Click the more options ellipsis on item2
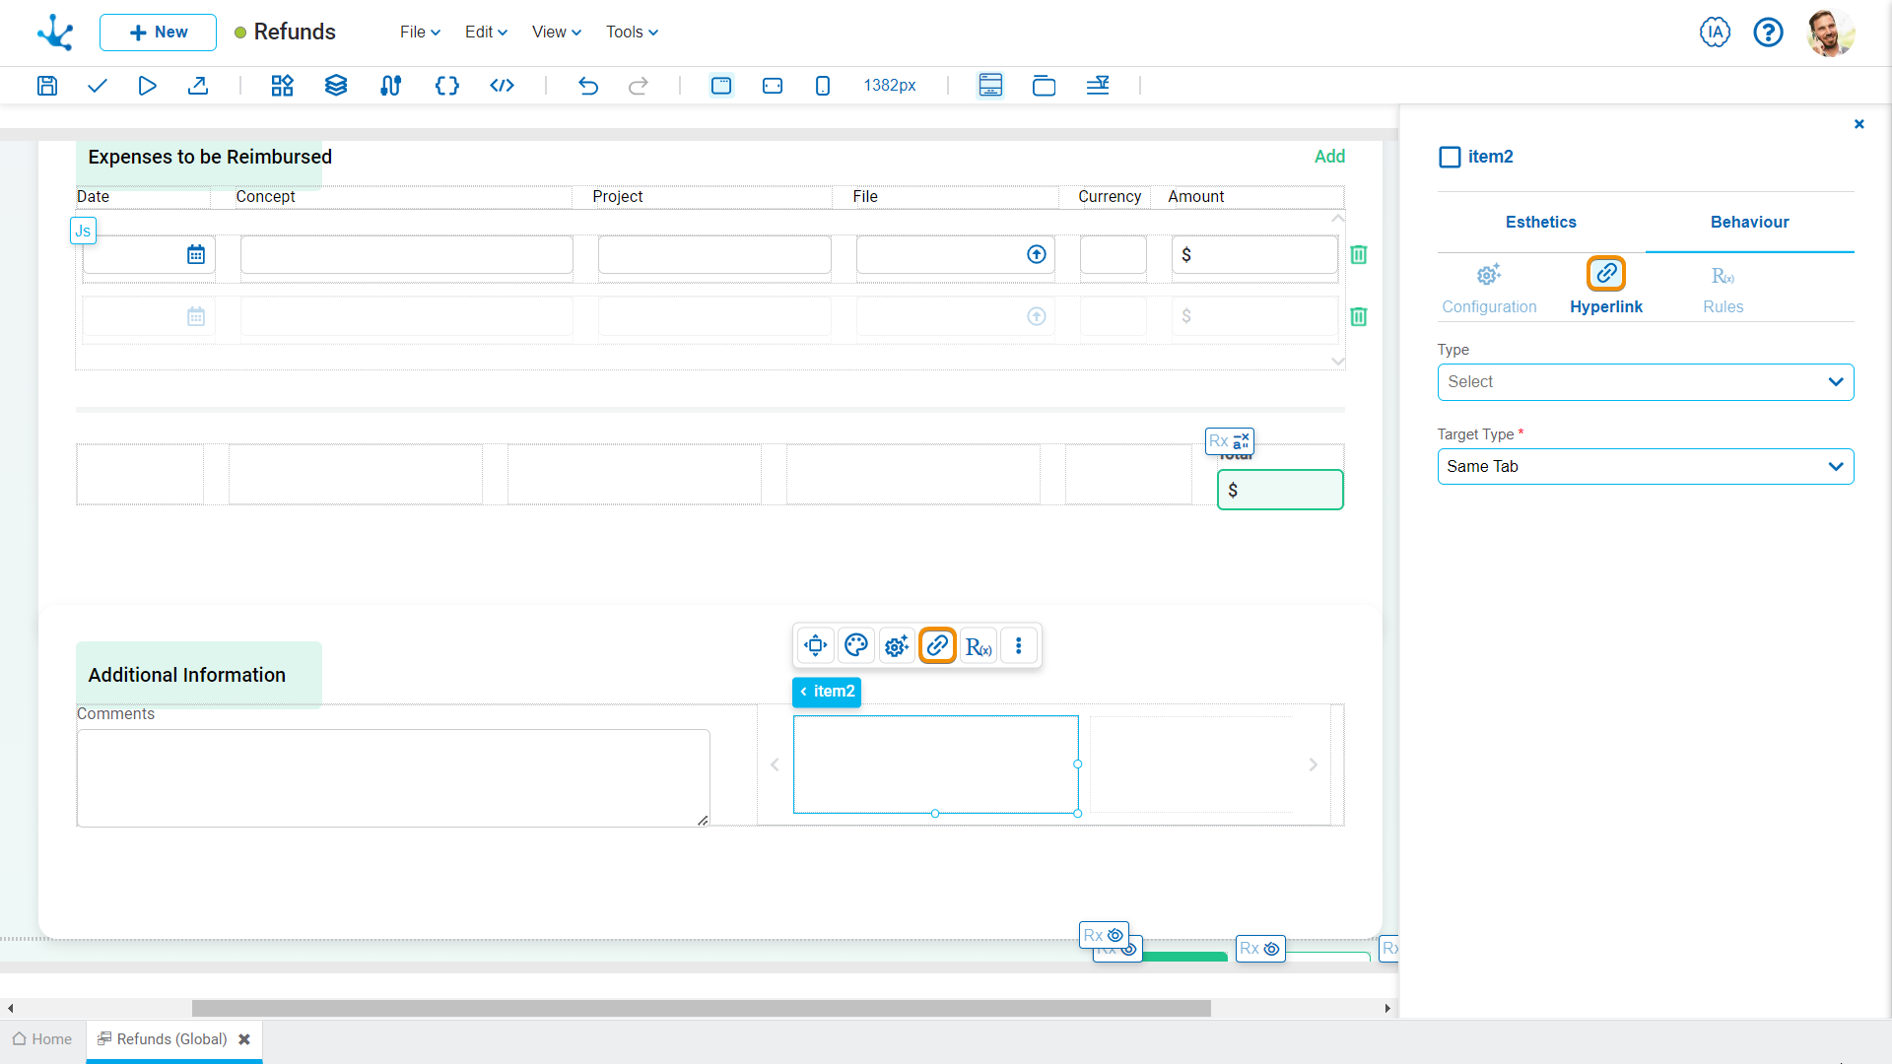The height and width of the screenshot is (1064, 1892). coord(1020,645)
